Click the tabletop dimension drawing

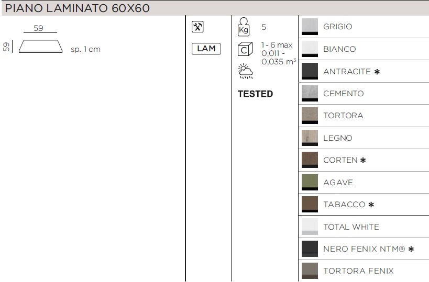tap(40, 47)
